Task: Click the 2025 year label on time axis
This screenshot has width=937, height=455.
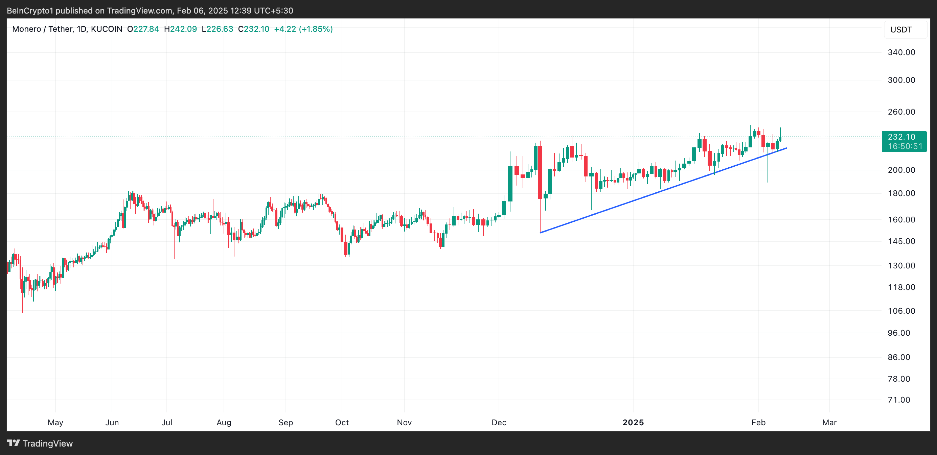Action: pyautogui.click(x=633, y=422)
